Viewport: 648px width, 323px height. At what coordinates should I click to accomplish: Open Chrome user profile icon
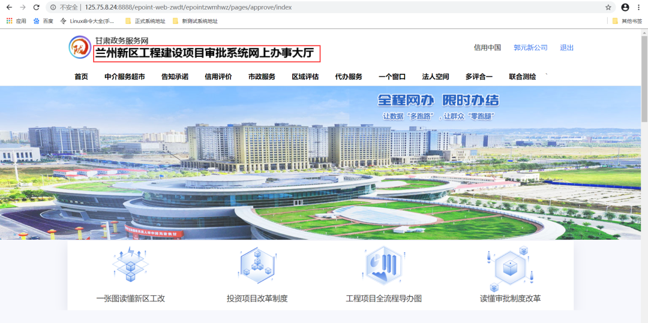625,7
